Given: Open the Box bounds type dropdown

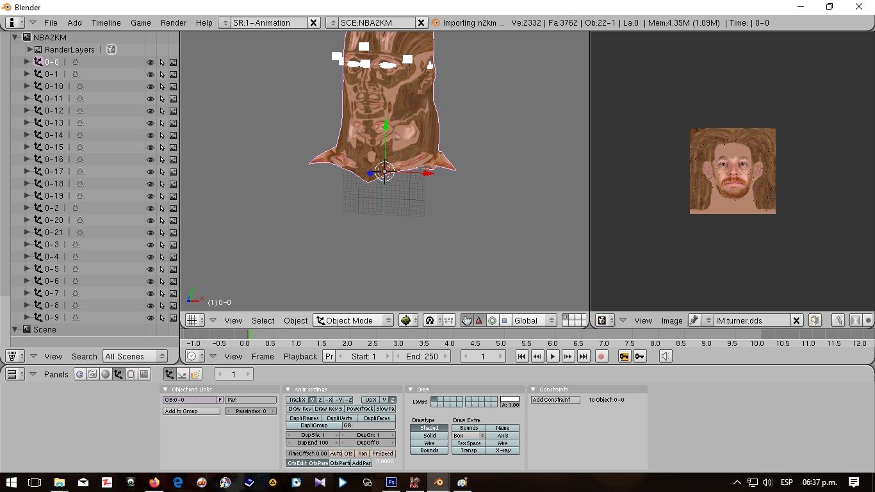Looking at the screenshot, I should [469, 436].
